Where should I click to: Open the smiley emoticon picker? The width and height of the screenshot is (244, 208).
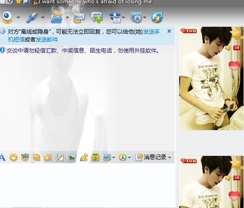[x=13, y=157]
